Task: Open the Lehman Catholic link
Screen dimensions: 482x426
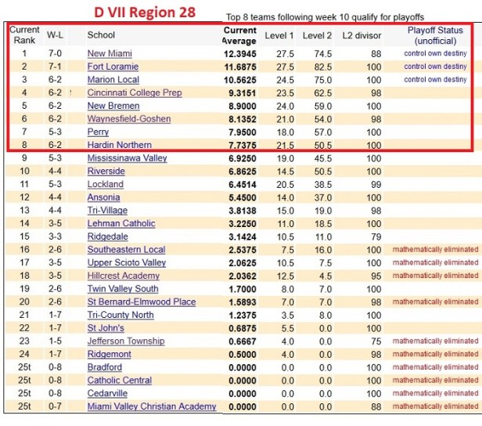Action: [x=120, y=223]
